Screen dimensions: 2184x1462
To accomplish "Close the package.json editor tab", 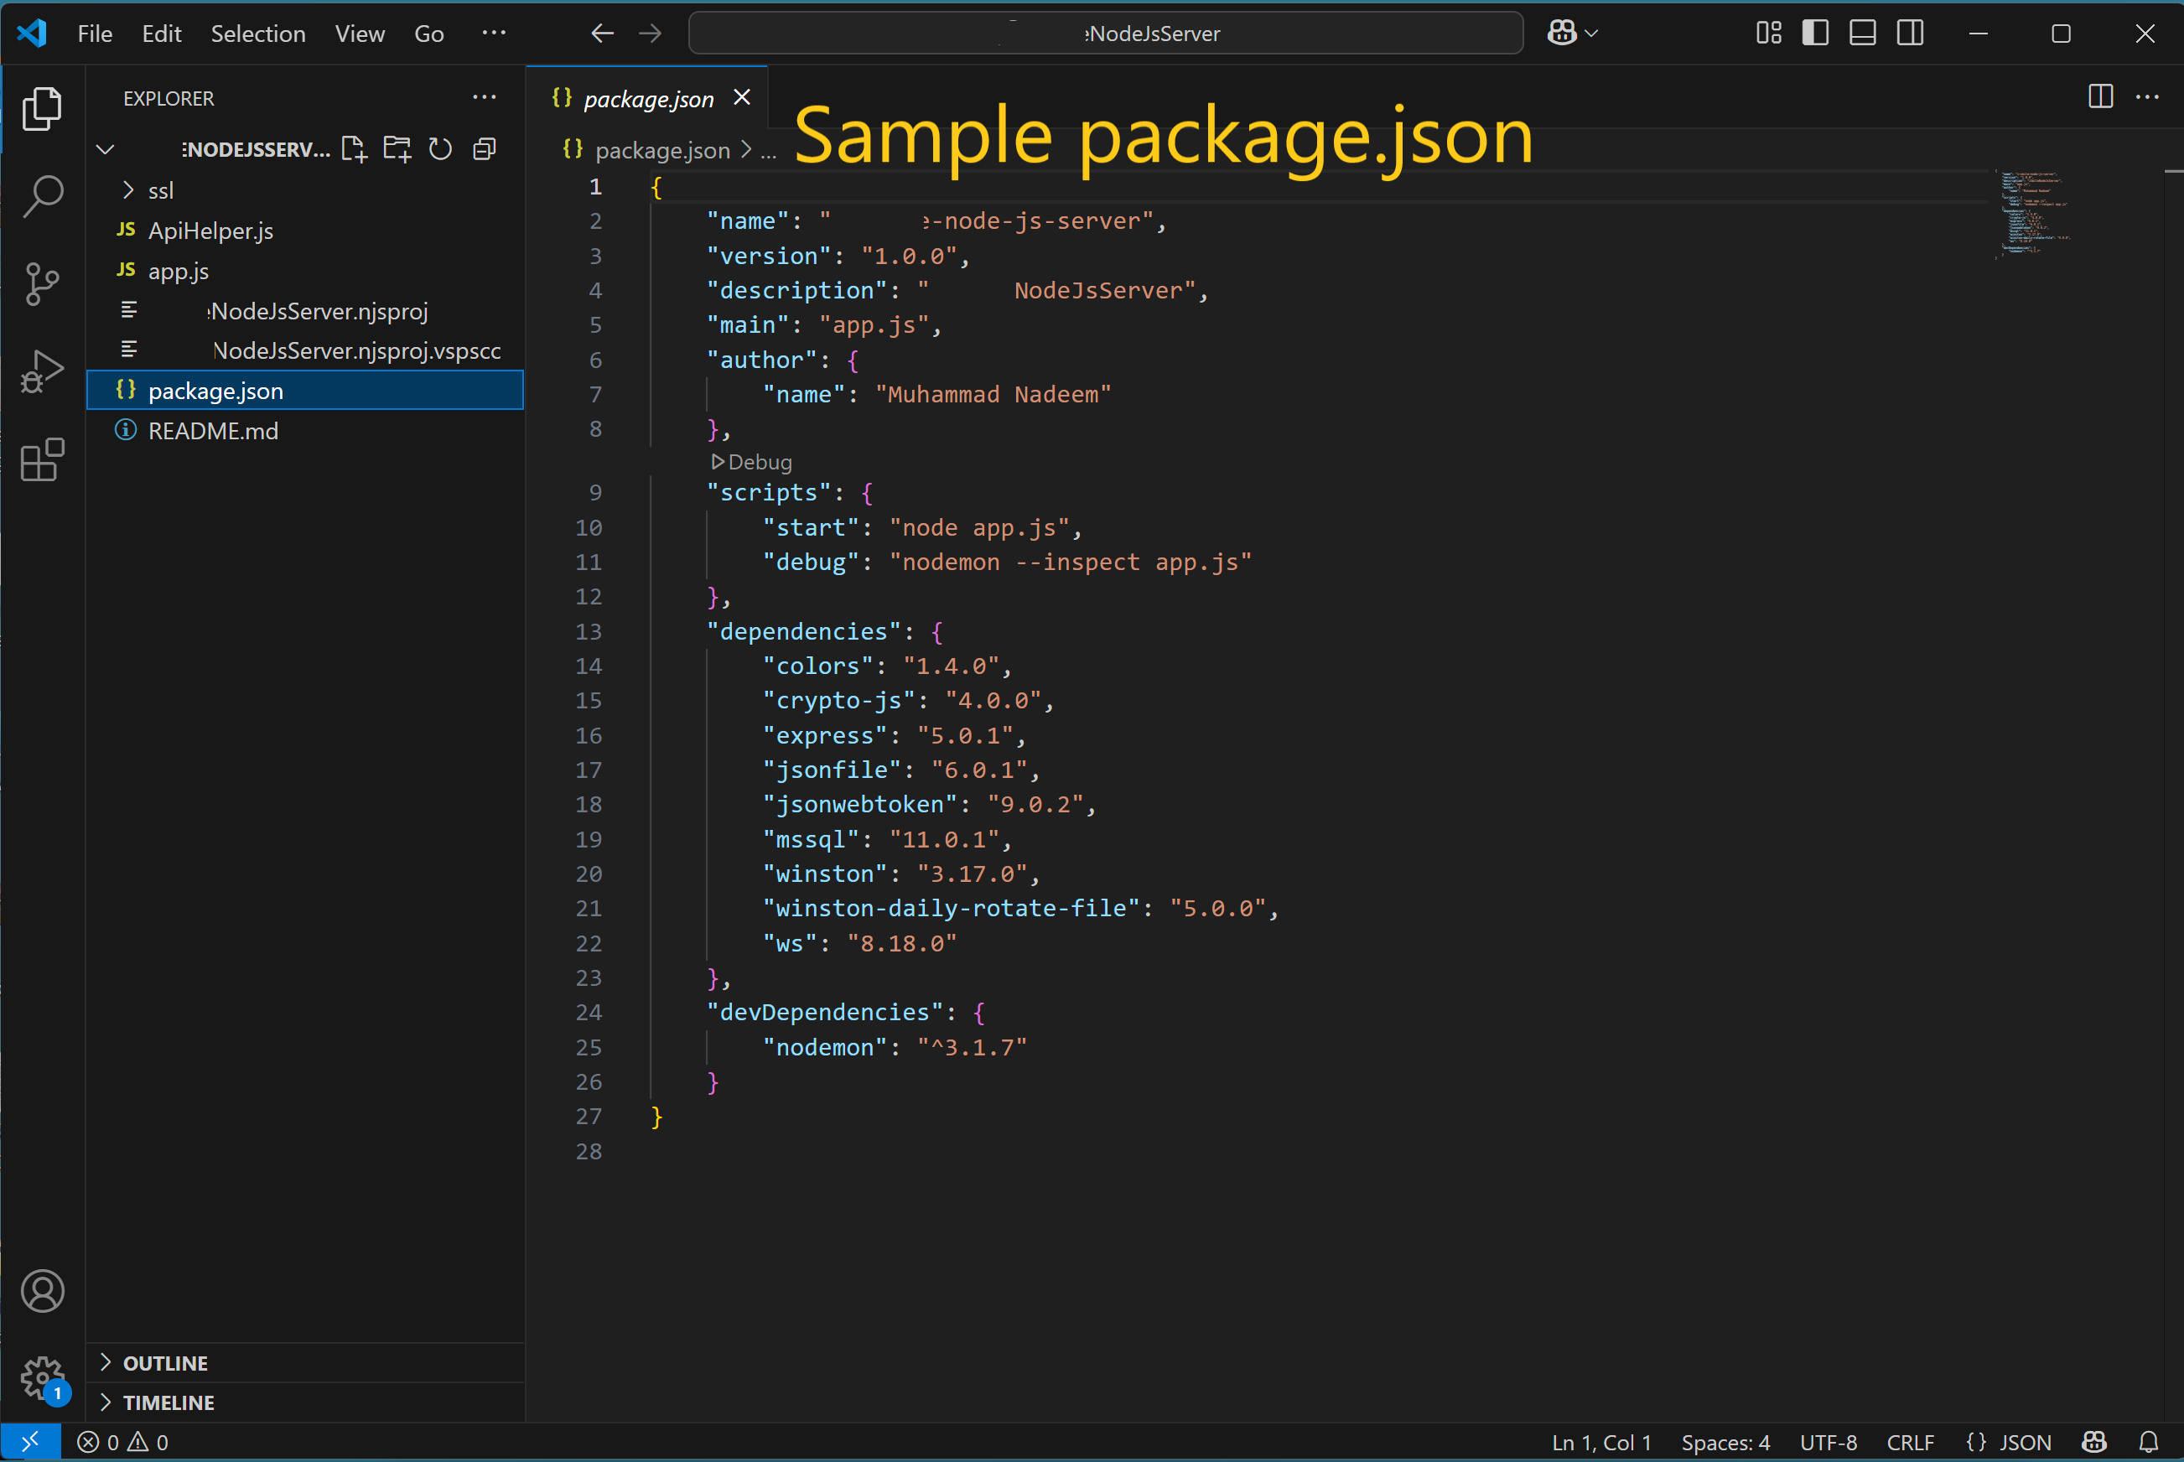I will 742,97.
